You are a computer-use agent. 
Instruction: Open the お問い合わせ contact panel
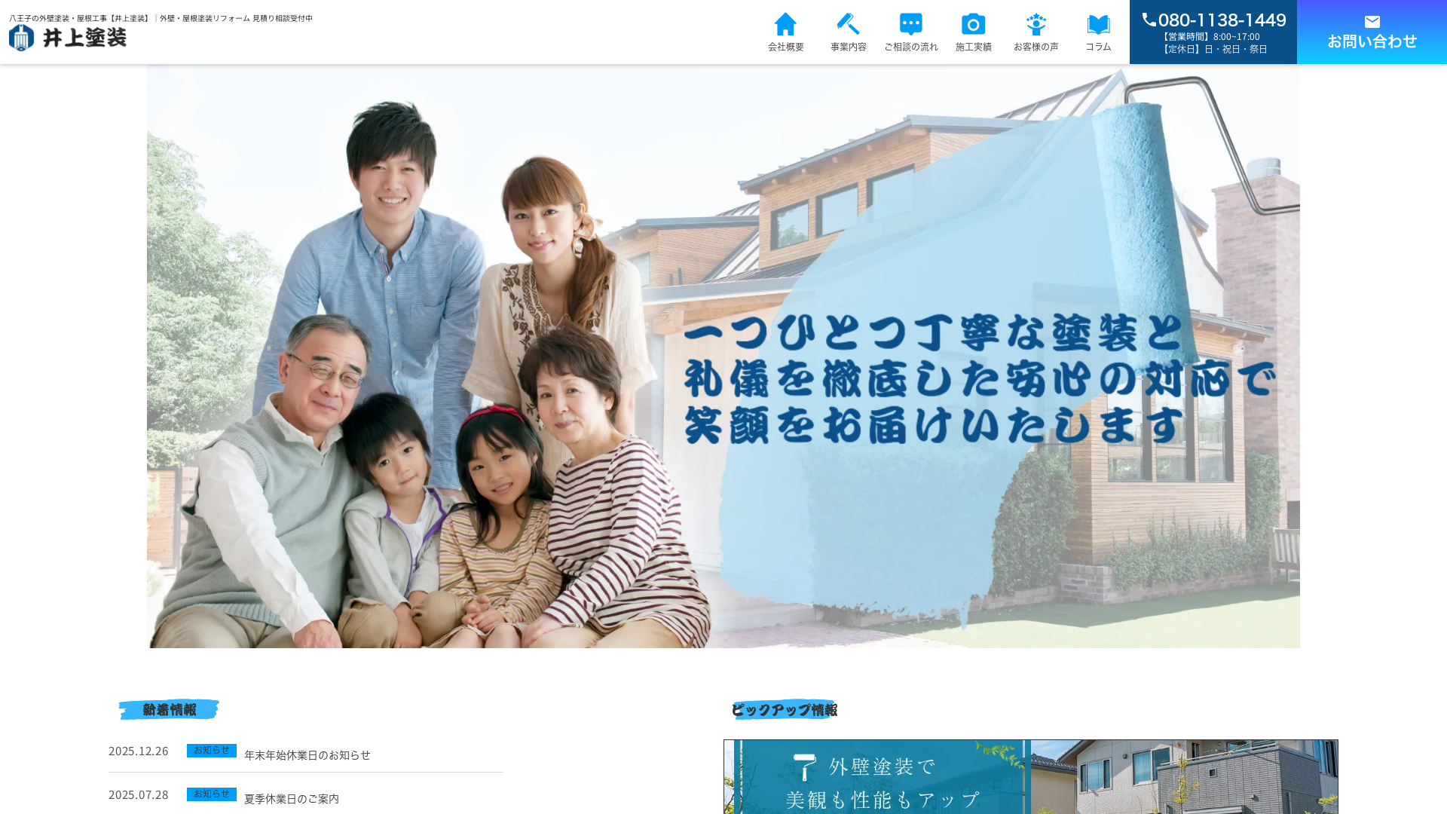point(1372,32)
